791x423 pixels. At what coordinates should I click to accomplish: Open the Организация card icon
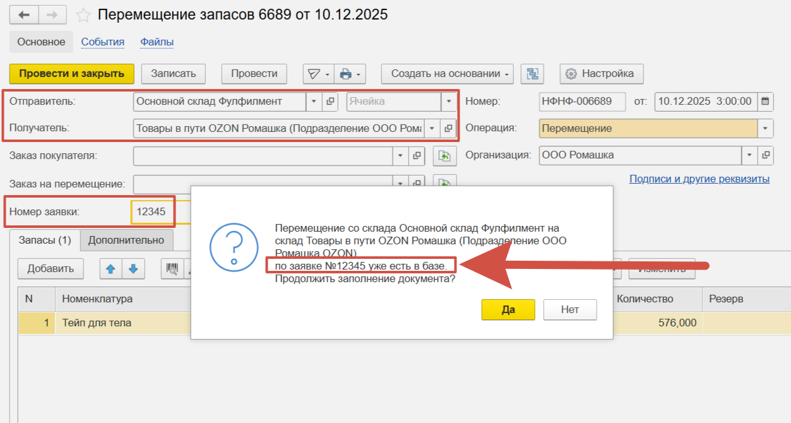point(766,155)
